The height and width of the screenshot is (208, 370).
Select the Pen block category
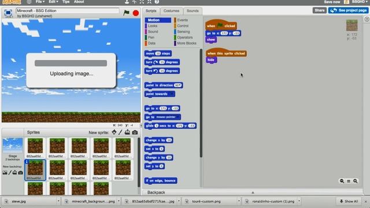pyautogui.click(x=151, y=37)
